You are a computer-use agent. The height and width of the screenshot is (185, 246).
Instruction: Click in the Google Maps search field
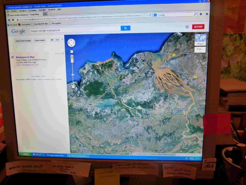tap(75, 30)
